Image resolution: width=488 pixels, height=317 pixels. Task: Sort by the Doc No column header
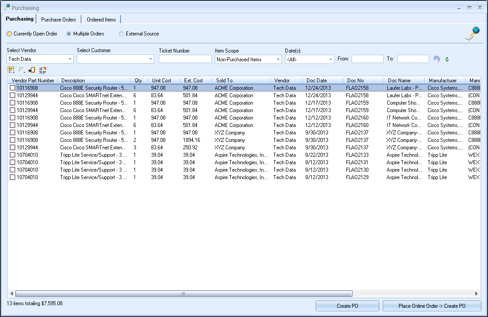(363, 81)
